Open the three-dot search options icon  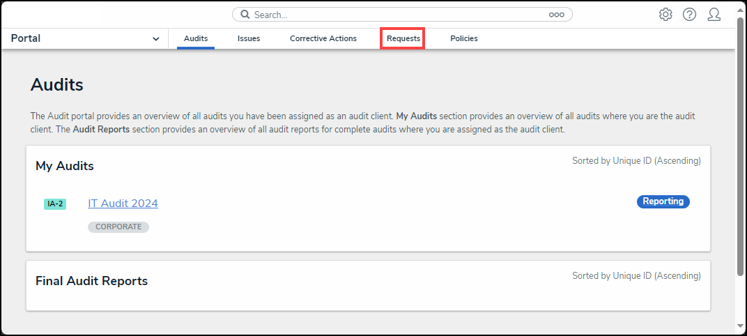(x=556, y=15)
